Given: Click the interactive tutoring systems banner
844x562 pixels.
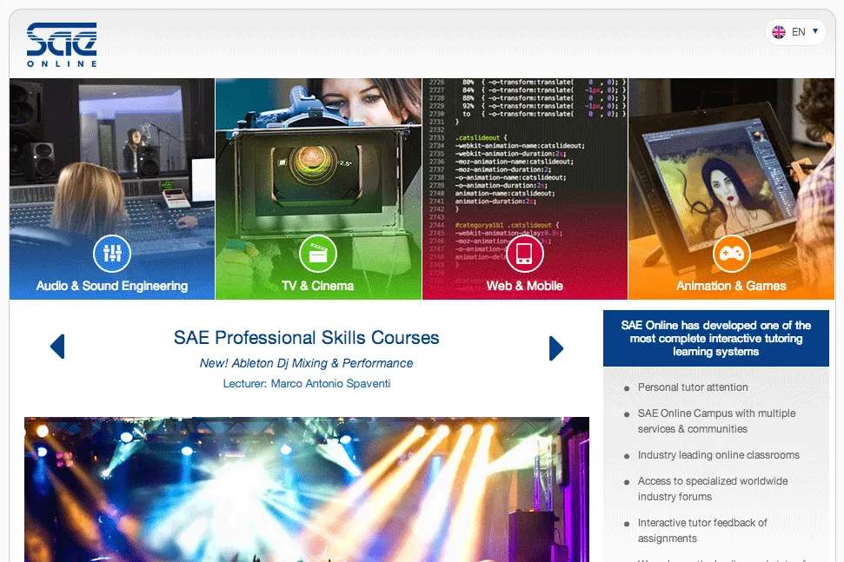Looking at the screenshot, I should (716, 338).
